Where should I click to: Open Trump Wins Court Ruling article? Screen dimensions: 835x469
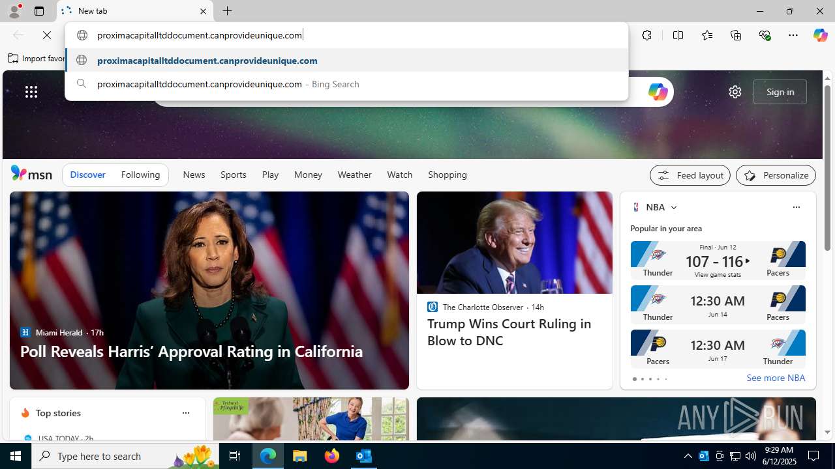tap(509, 332)
